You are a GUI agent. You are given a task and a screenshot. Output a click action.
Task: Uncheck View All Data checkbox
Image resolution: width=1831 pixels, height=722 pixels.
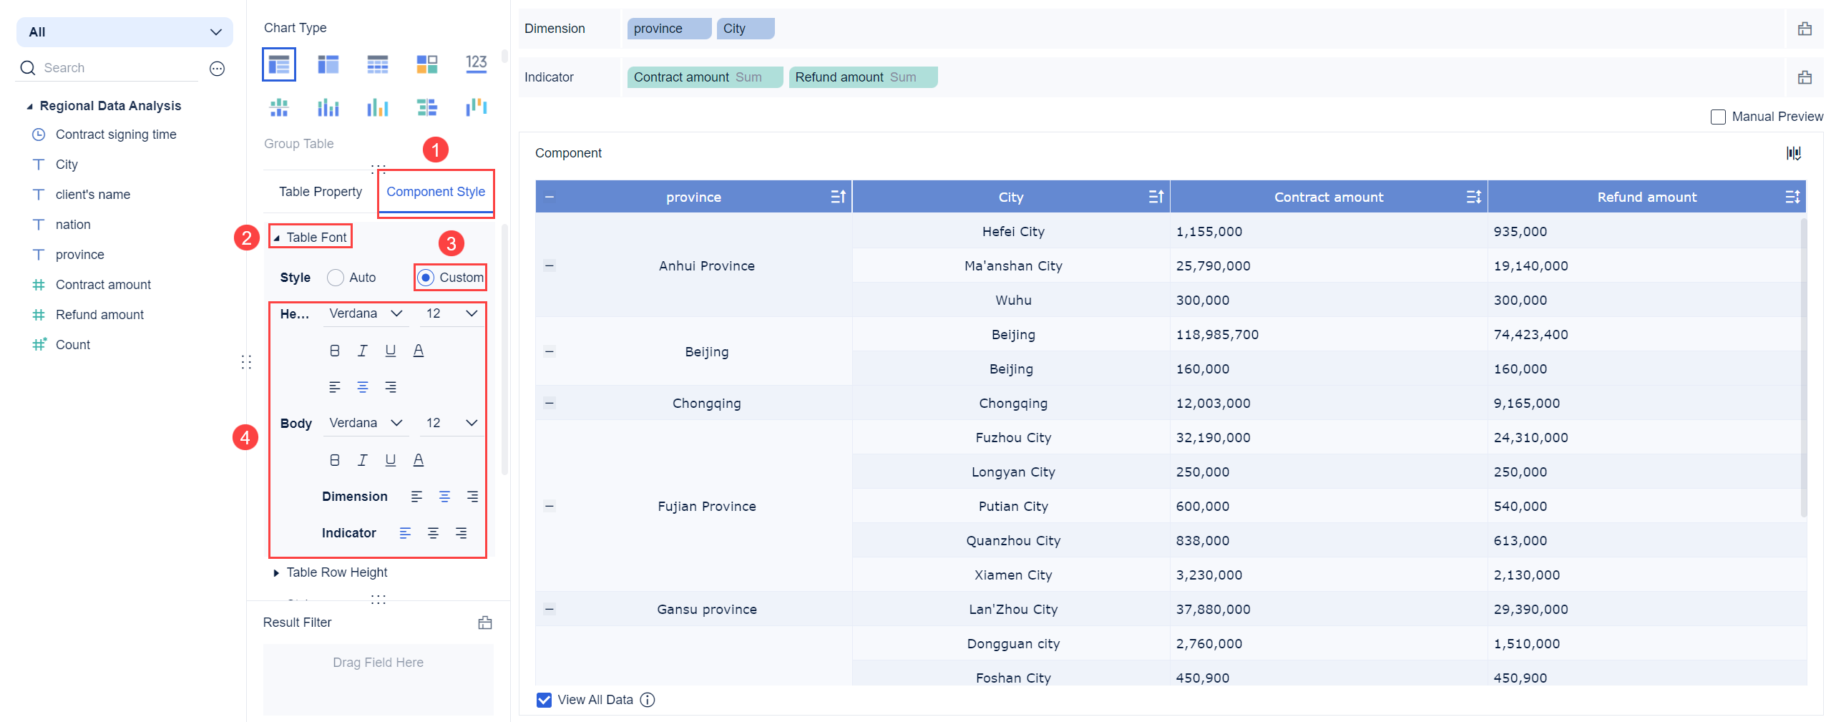click(544, 700)
